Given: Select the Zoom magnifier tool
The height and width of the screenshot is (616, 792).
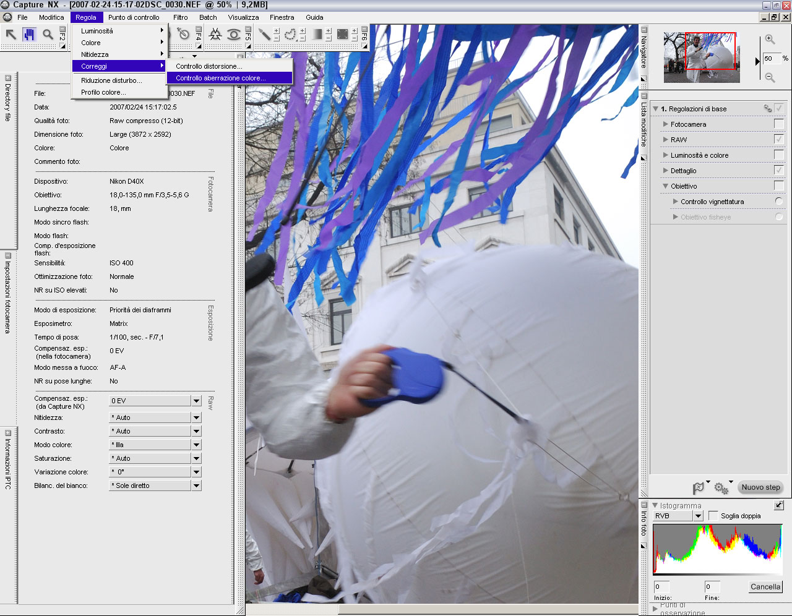Looking at the screenshot, I should [x=48, y=35].
